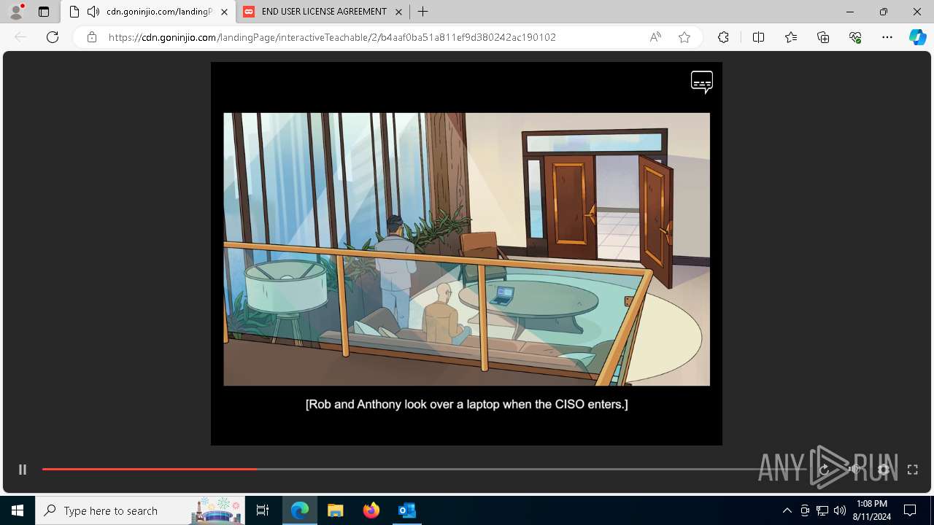Open notification center
This screenshot has width=934, height=525.
[x=910, y=510]
